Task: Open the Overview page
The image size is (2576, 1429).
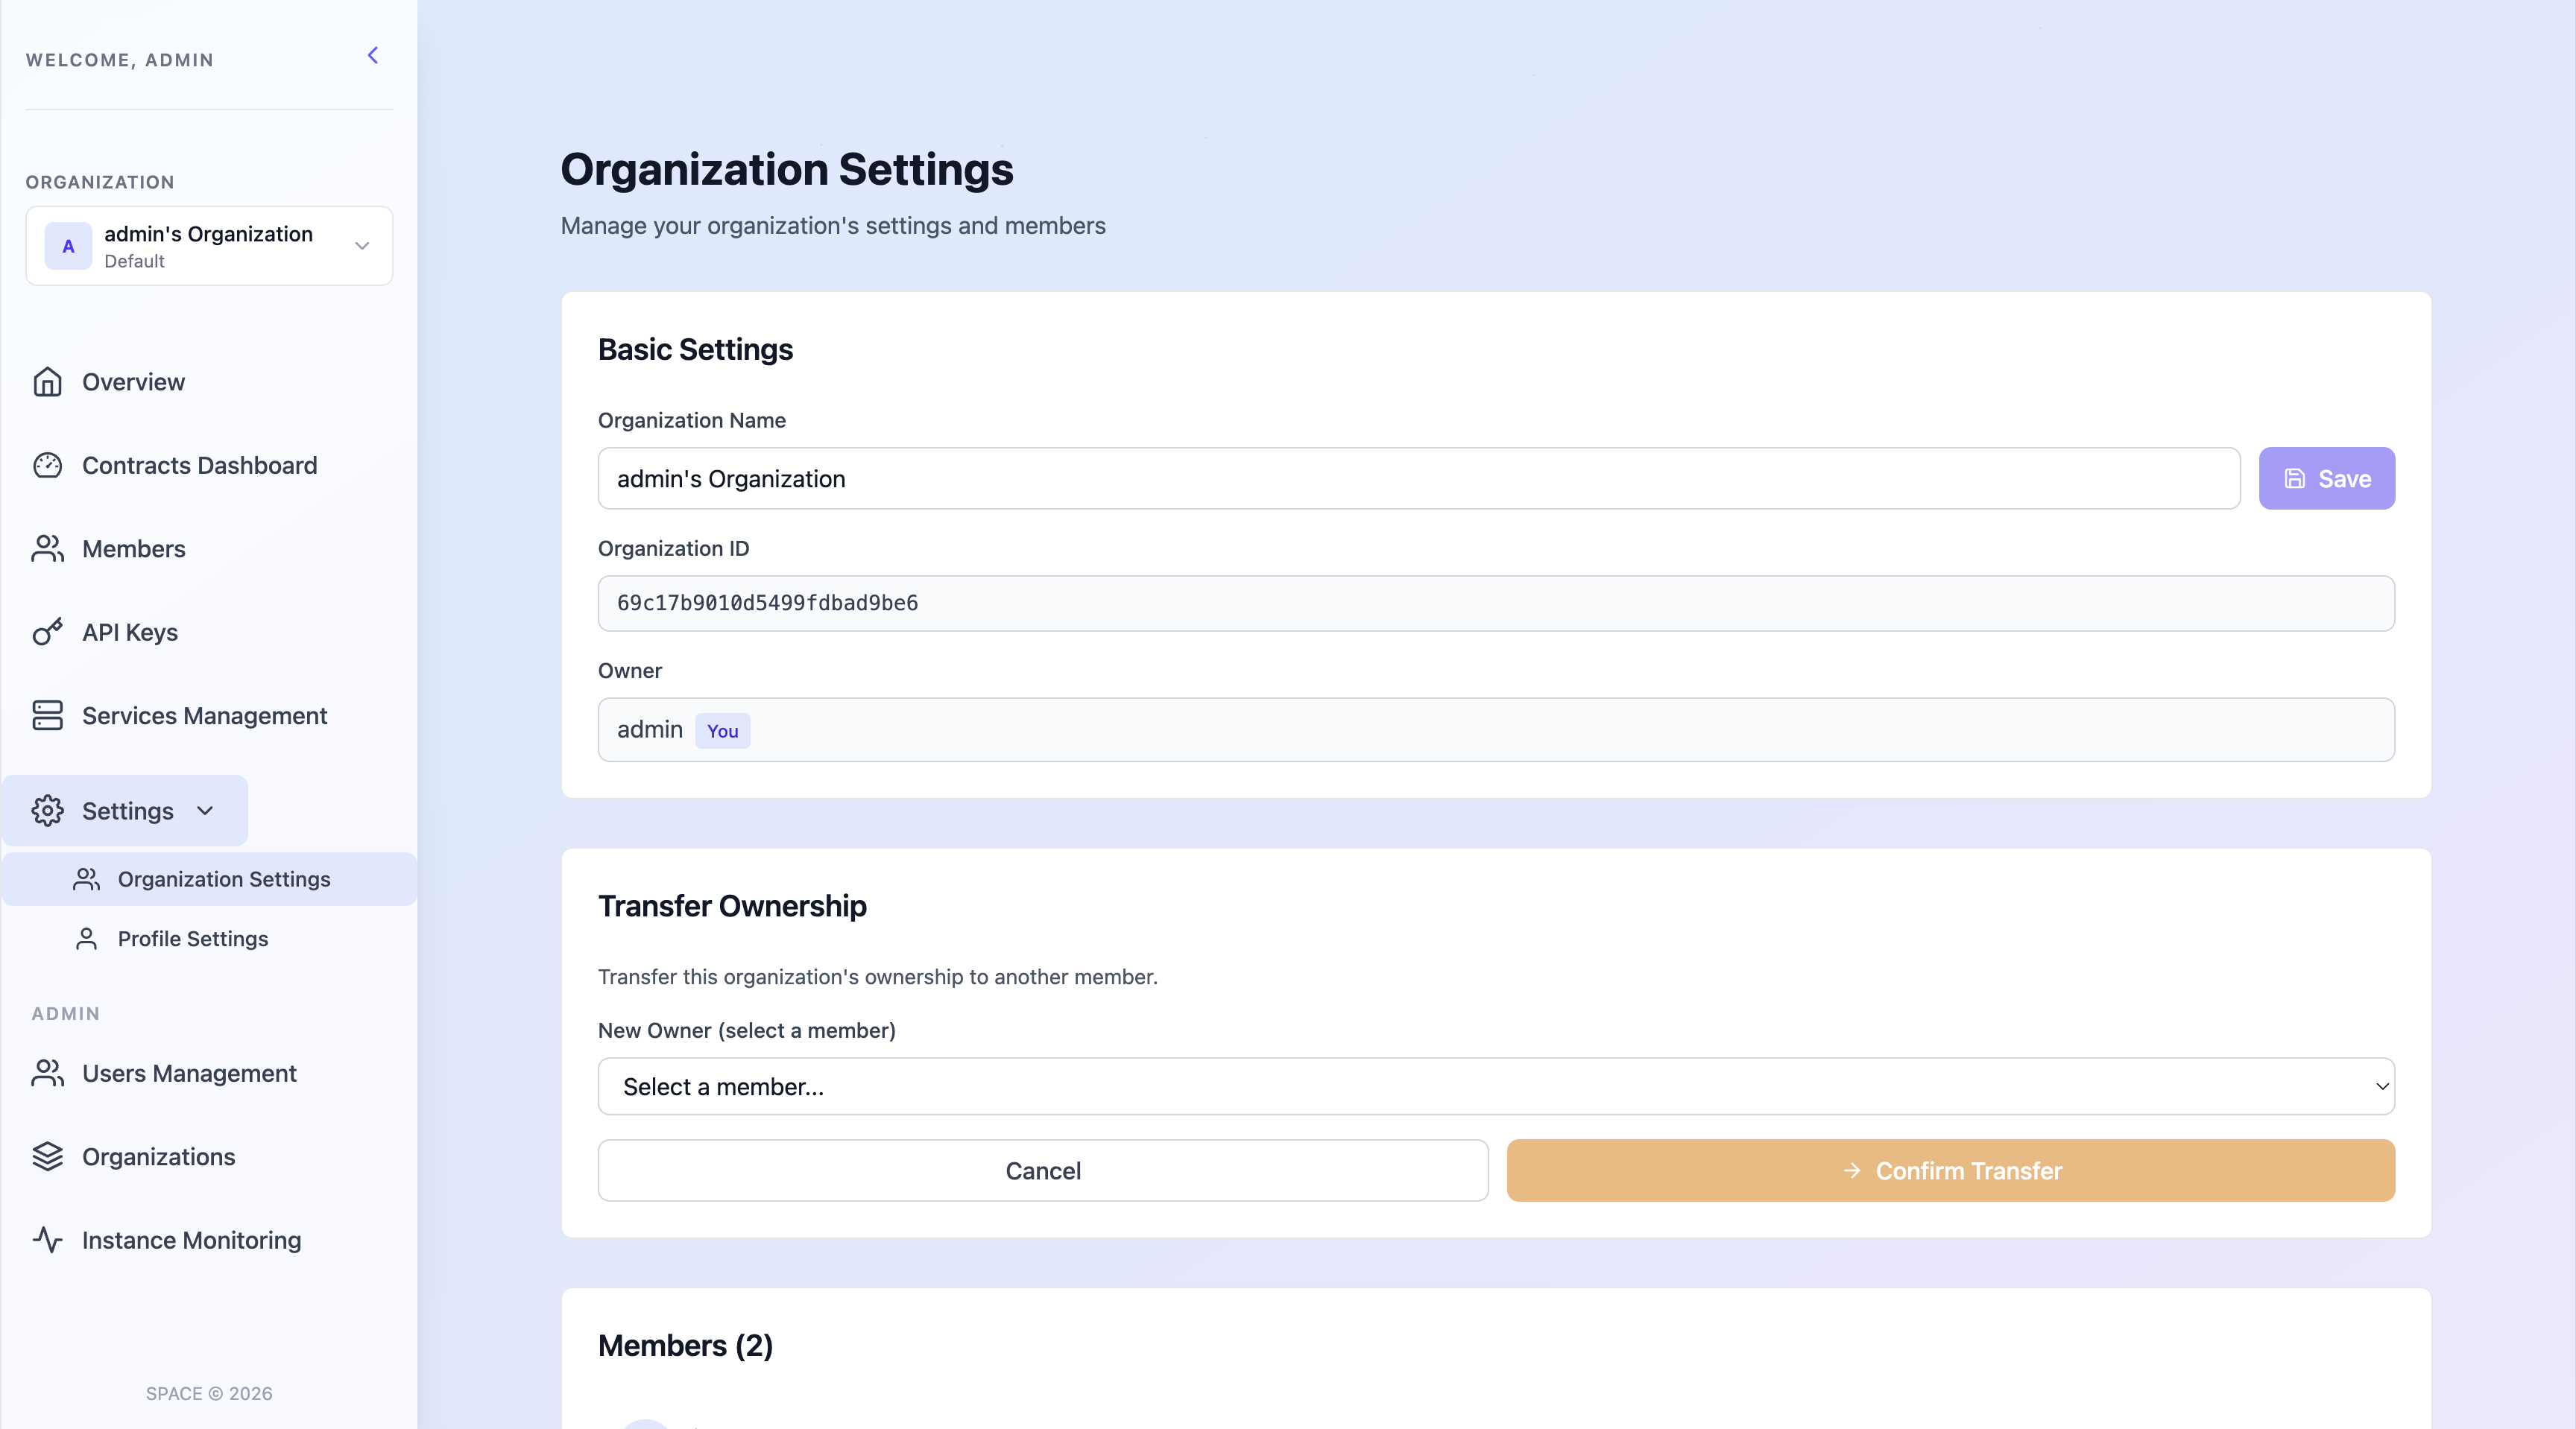Action: tap(133, 381)
